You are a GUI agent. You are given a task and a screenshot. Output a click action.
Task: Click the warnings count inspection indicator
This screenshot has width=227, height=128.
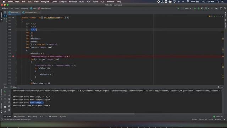(x=211, y=16)
